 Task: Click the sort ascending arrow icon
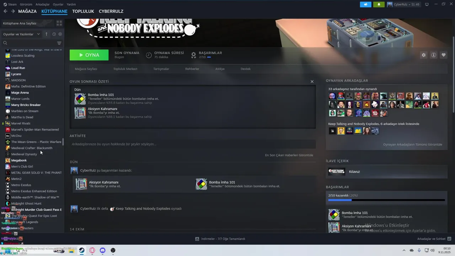tap(46, 34)
